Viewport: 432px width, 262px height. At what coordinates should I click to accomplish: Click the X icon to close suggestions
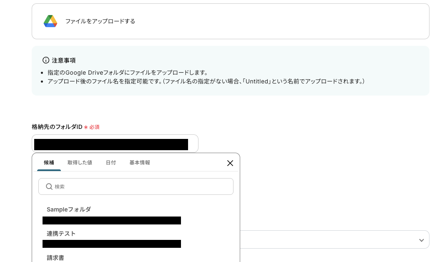point(230,163)
